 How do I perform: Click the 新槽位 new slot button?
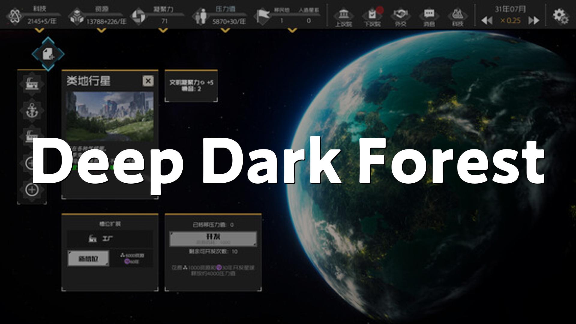coord(88,259)
